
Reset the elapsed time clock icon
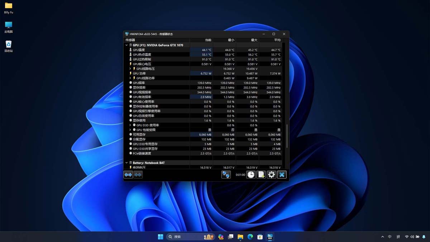[x=251, y=175]
